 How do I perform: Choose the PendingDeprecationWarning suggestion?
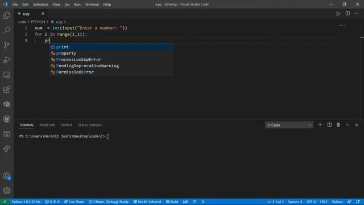tap(111, 66)
